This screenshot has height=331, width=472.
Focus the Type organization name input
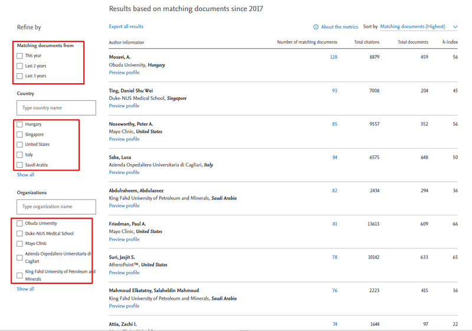click(57, 207)
